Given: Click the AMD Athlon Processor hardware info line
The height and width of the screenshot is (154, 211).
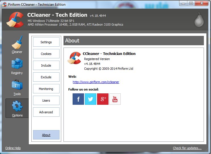Looking at the screenshot, I should (x=75, y=24).
